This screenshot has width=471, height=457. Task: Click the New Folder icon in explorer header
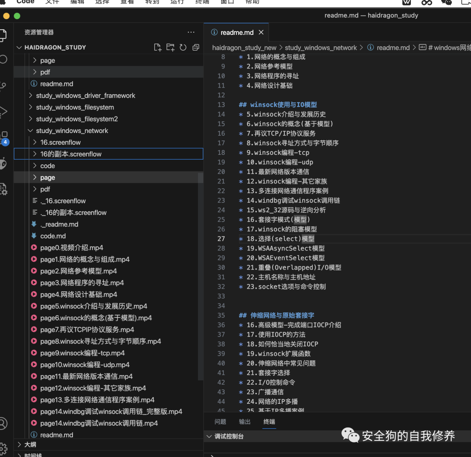171,48
